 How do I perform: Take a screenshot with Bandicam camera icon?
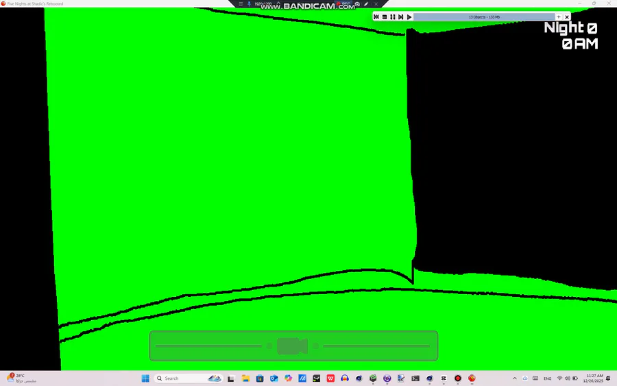coord(357,4)
